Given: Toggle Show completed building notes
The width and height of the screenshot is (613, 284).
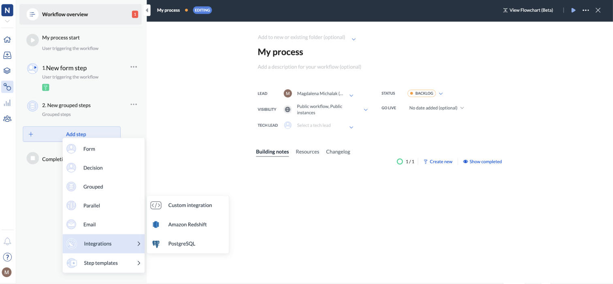Looking at the screenshot, I should [x=482, y=161].
